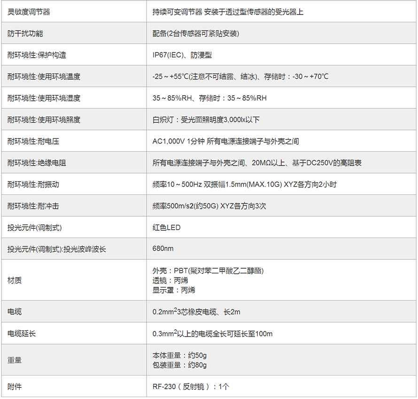Click the 耐环境性:使用环境温度 label

(44, 76)
